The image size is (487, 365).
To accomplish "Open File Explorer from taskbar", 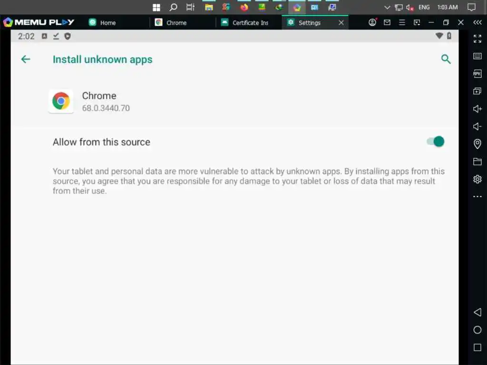I will [209, 7].
